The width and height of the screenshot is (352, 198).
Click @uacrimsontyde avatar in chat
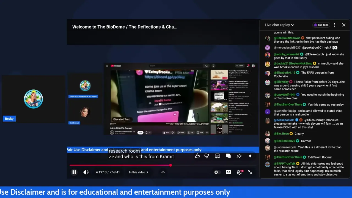268,148
